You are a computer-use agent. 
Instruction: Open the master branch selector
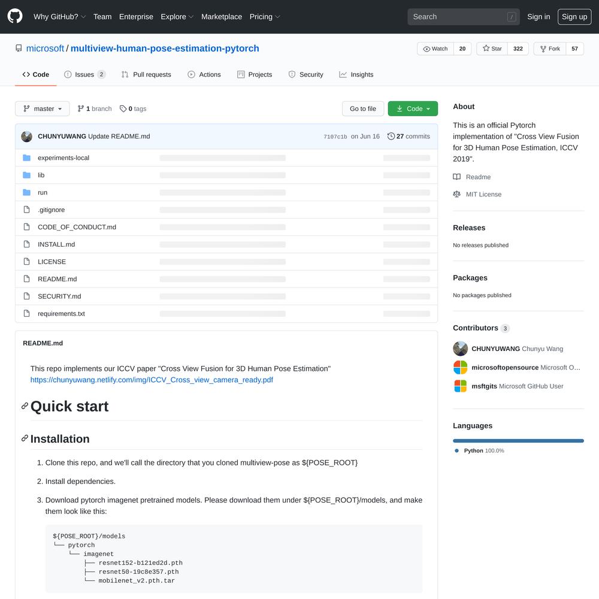(43, 109)
